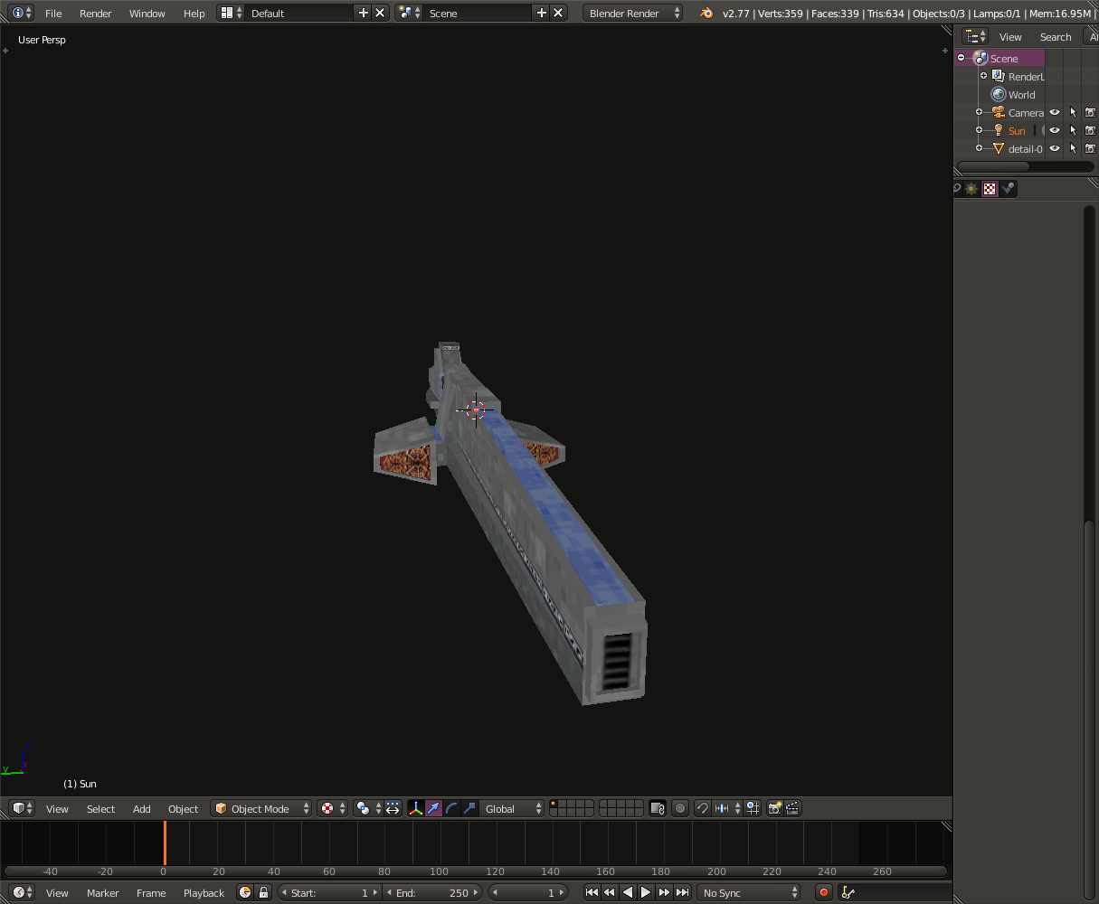Click the Add menu in viewport header
The height and width of the screenshot is (904, 1099).
pos(142,808)
